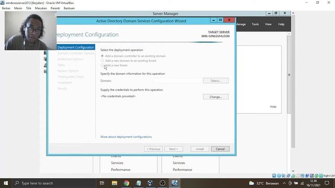Image resolution: width=335 pixels, height=188 pixels.
Task: Click the Cancel button in wizard
Action: pyautogui.click(x=220, y=149)
